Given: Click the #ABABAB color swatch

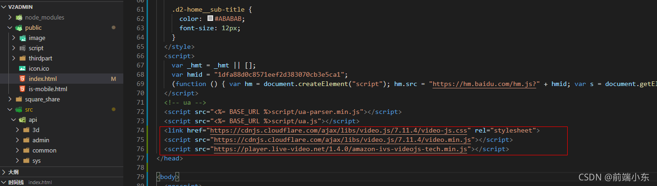Looking at the screenshot, I should pos(210,19).
